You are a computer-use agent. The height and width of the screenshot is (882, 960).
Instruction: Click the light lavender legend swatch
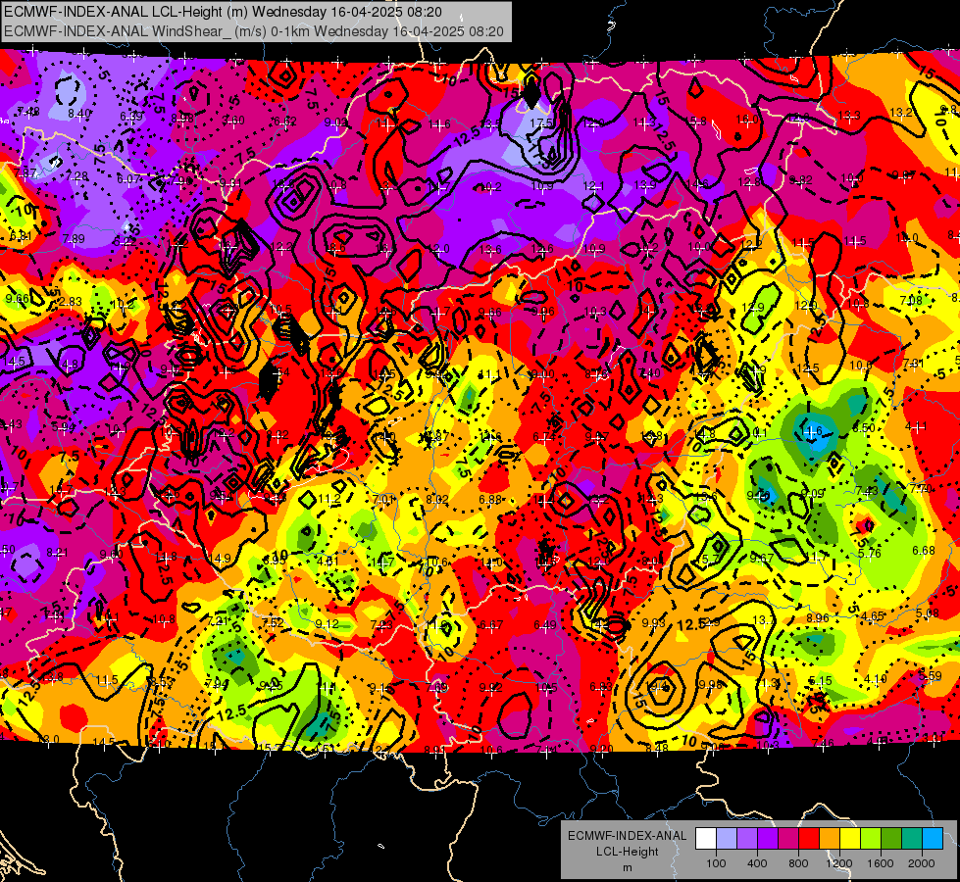pos(727,839)
